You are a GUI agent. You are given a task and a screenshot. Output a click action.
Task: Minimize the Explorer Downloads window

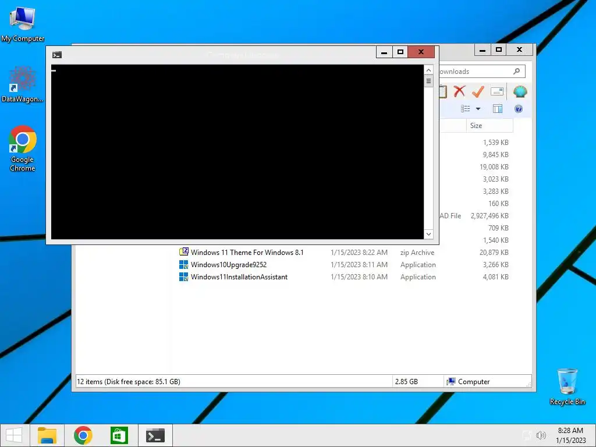(x=483, y=50)
